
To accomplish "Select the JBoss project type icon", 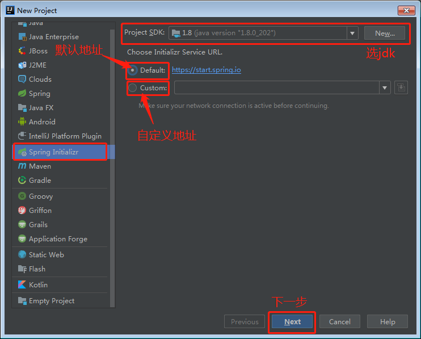I will 22,51.
